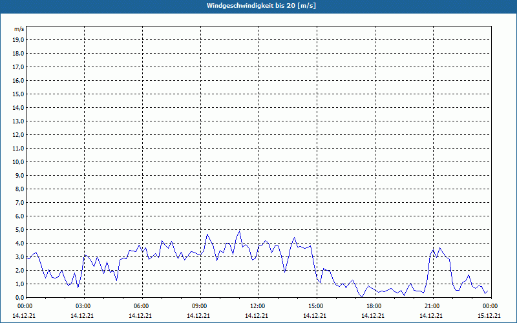517x323 pixels.
Task: Click the 14.12.21 date under 12:00
Action: point(257,315)
